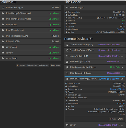Collapse the Thilo-PC-H61M/U3S3 device panel
The image size is (126, 128).
(95, 79)
